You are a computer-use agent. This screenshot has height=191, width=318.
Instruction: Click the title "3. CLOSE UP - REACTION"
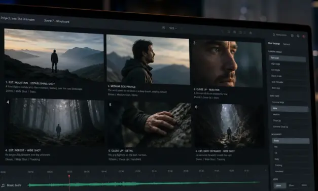pyautogui.click(x=206, y=89)
